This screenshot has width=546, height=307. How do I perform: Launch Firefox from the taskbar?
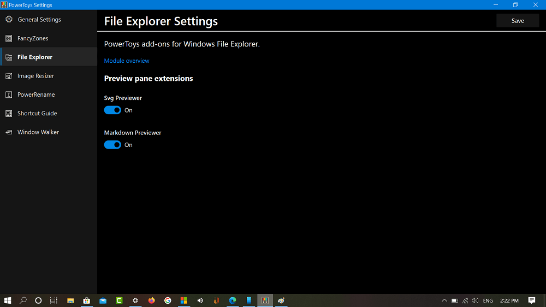click(151, 300)
